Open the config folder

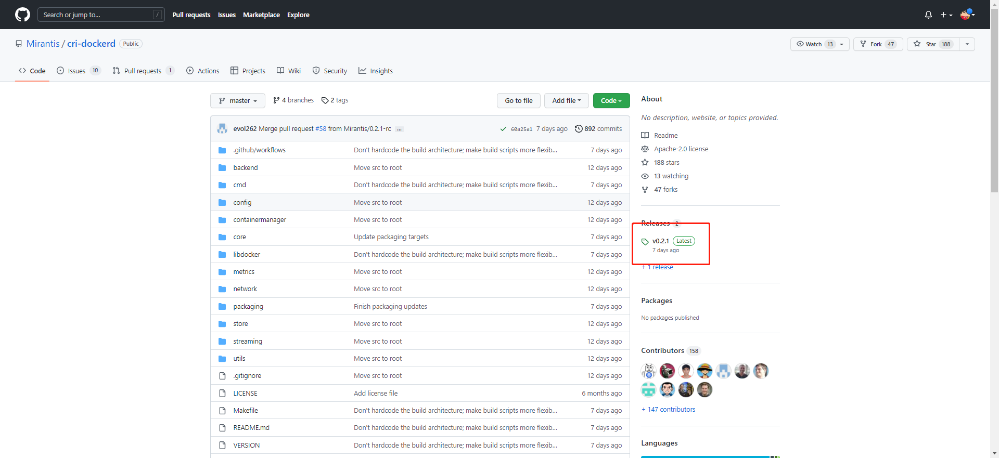click(242, 202)
